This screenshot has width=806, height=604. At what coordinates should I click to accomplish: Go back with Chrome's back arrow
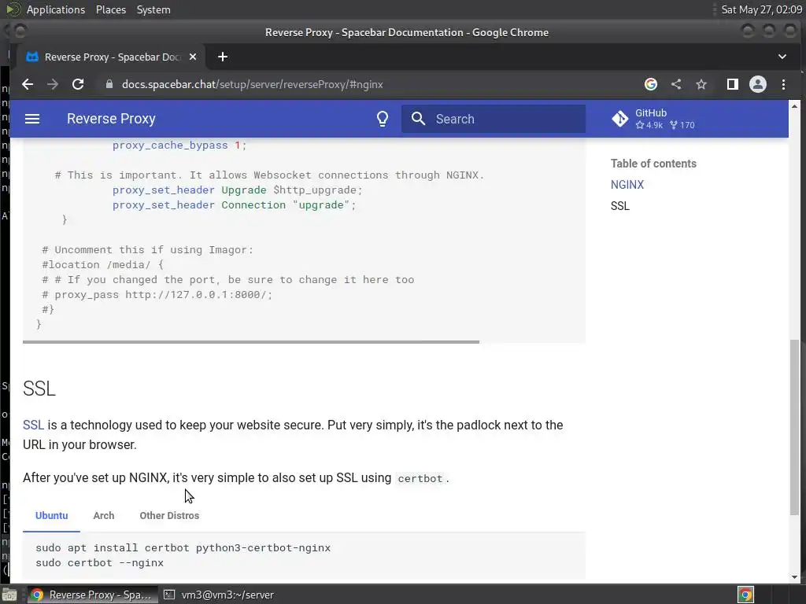28,84
